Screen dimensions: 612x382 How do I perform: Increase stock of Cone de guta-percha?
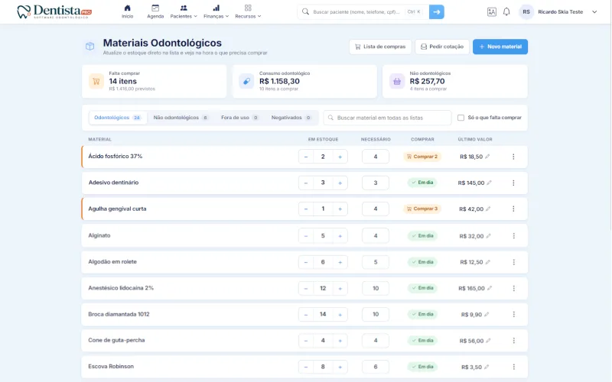(x=340, y=340)
